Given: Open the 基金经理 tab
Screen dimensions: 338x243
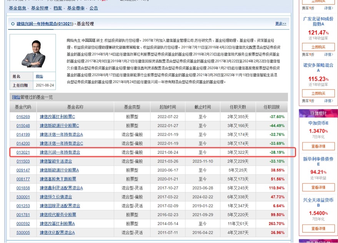Looking at the screenshot, I should (40, 8).
